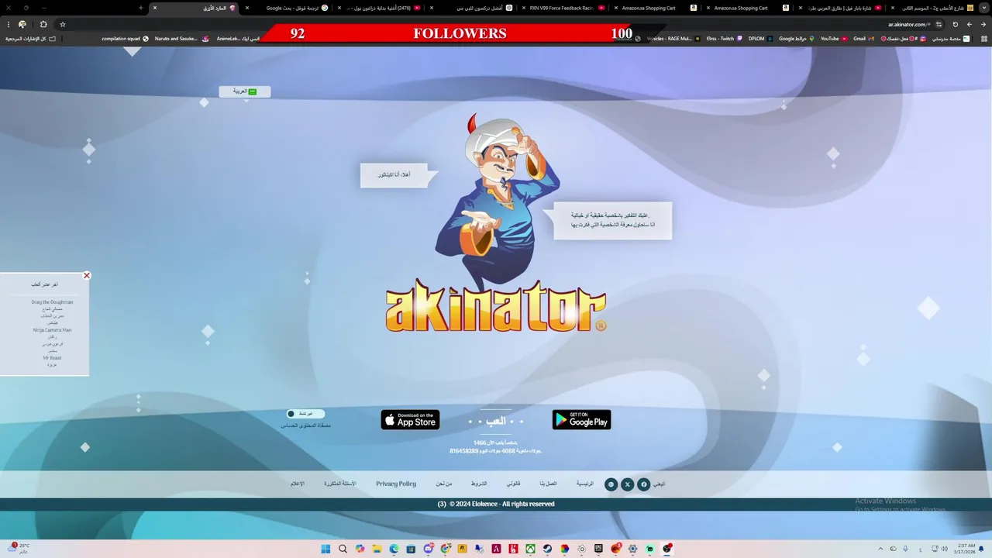
Task: Open the third round social icon in footer
Action: tap(611, 484)
